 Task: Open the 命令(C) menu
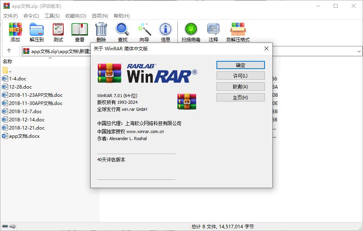pyautogui.click(x=31, y=16)
